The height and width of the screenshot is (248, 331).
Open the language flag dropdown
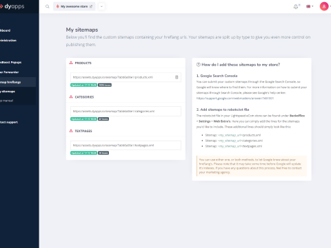310,6
